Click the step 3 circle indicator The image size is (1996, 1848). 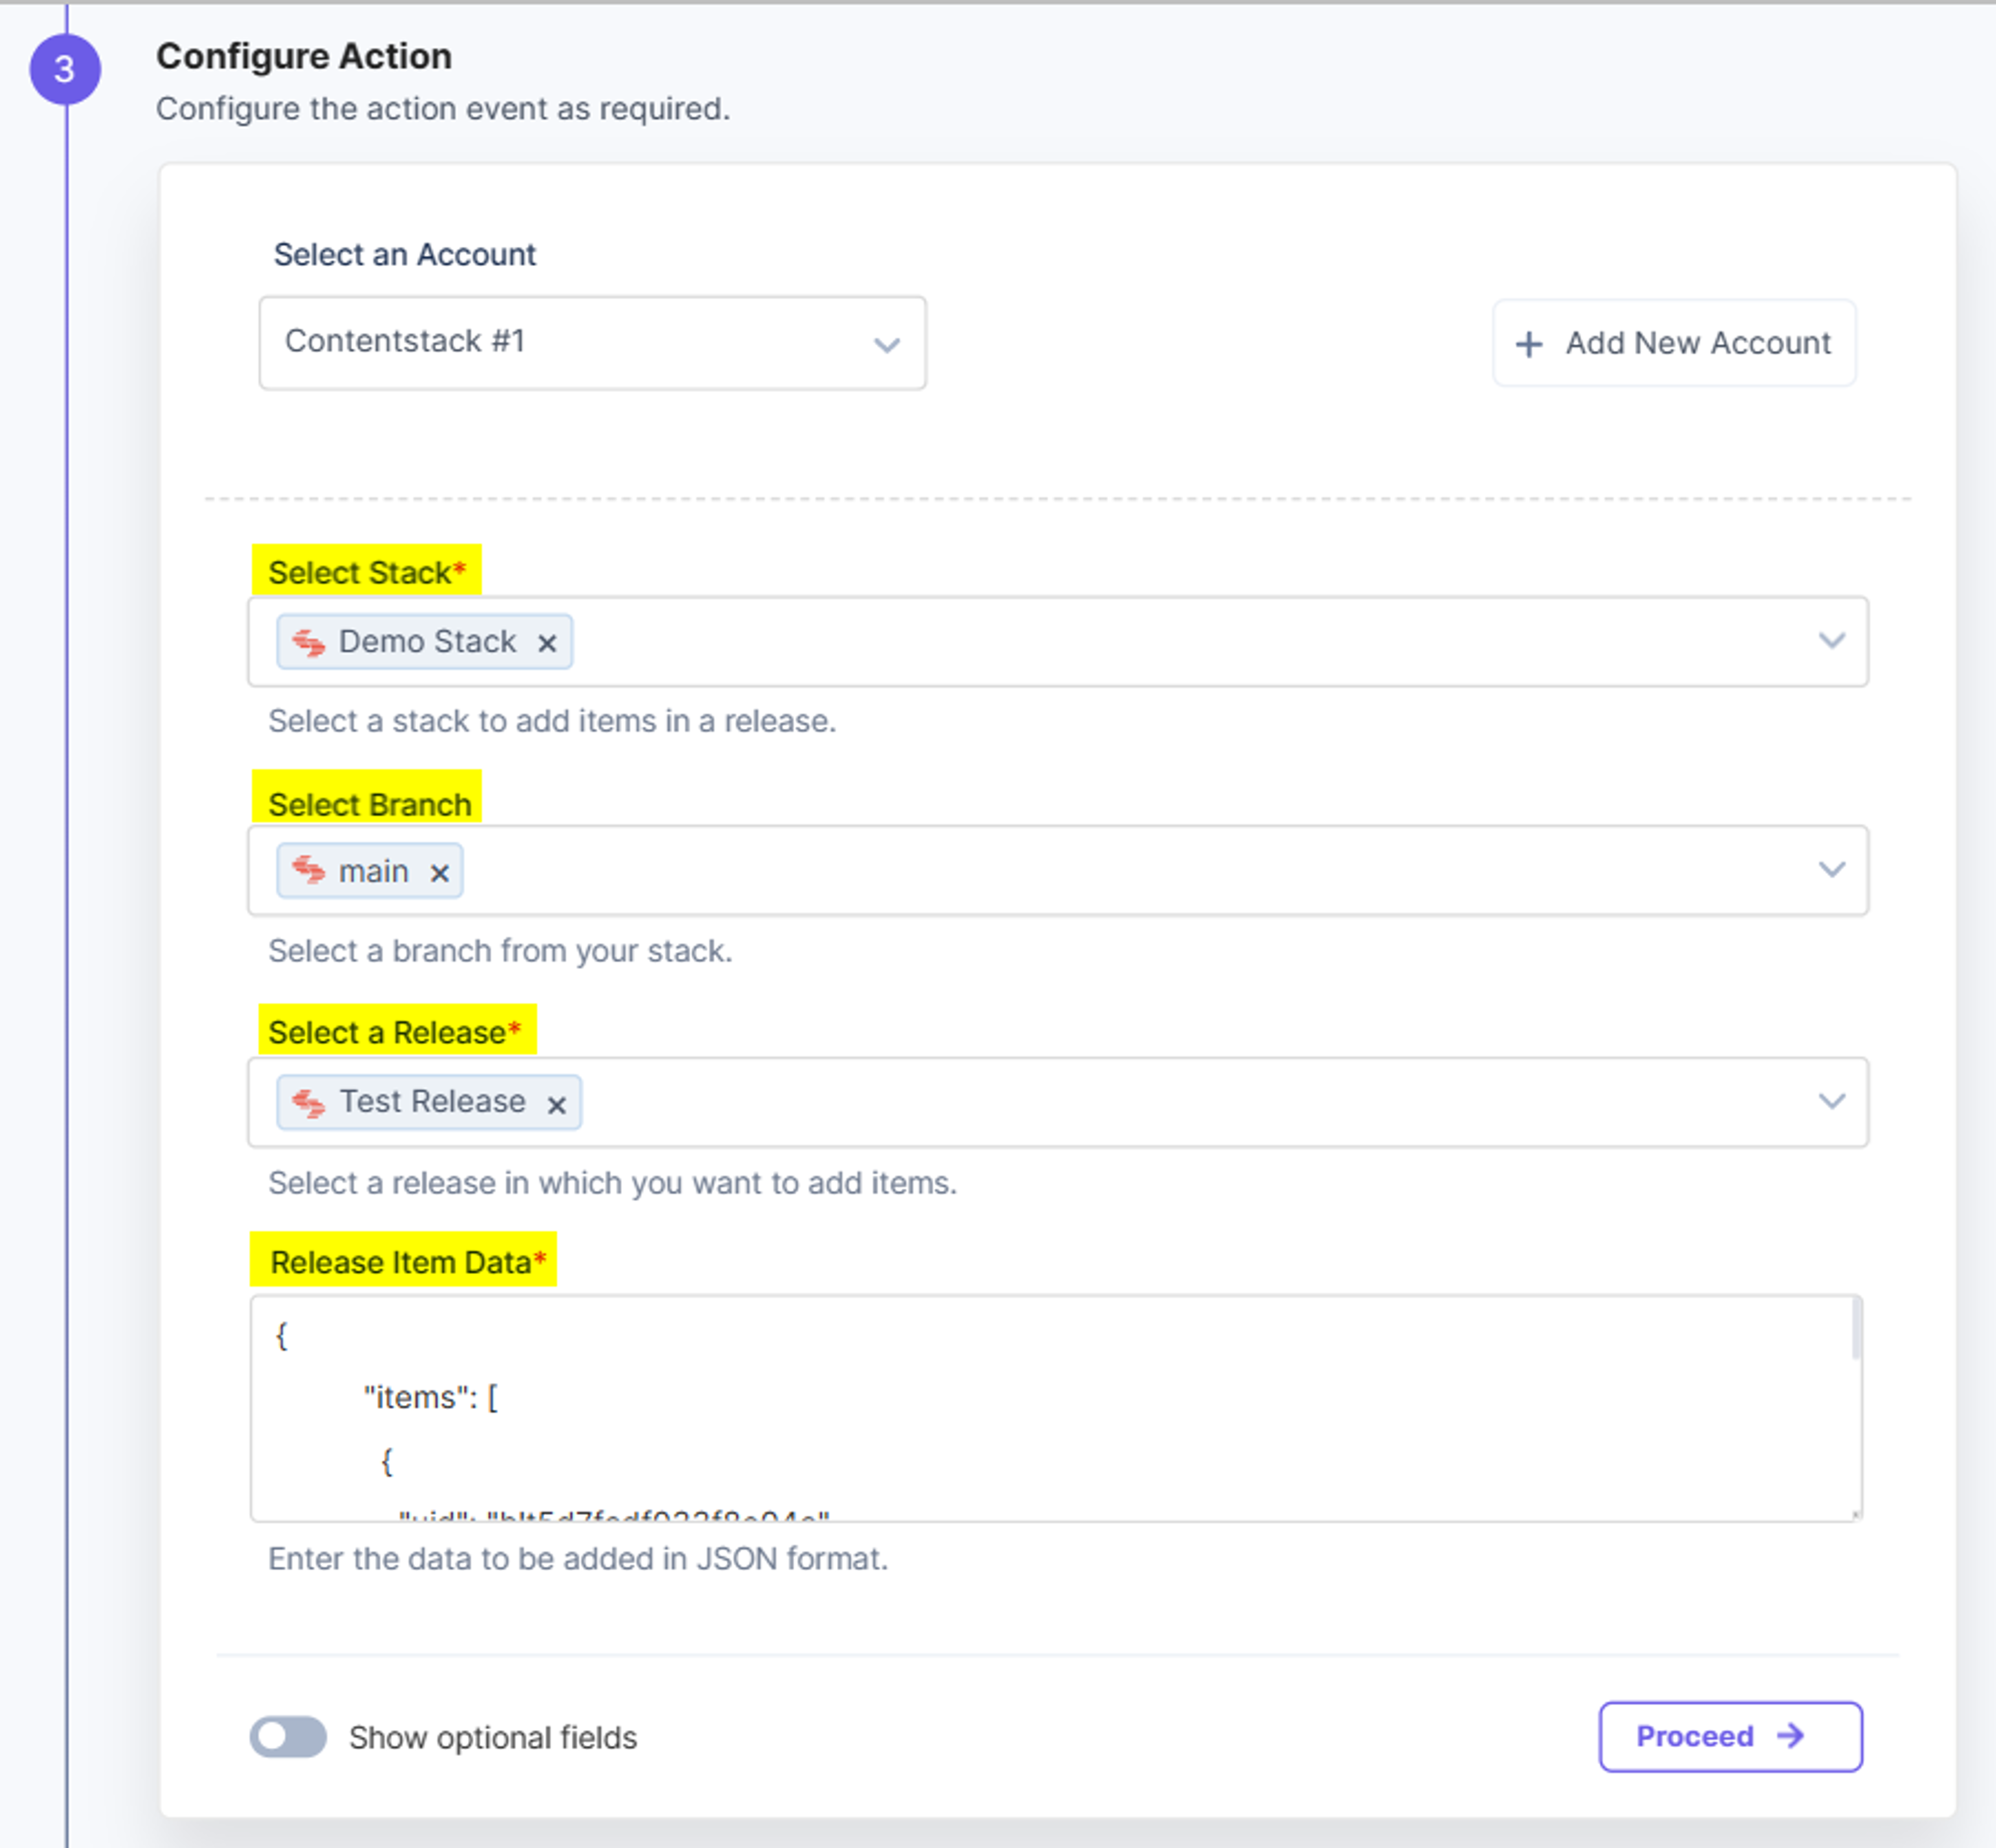pyautogui.click(x=65, y=69)
